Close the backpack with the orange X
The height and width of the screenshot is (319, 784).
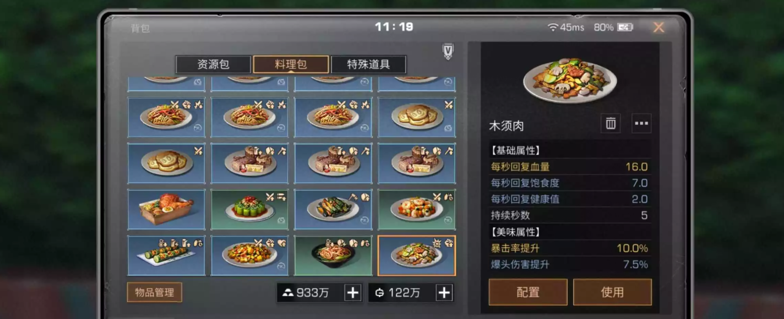[659, 27]
